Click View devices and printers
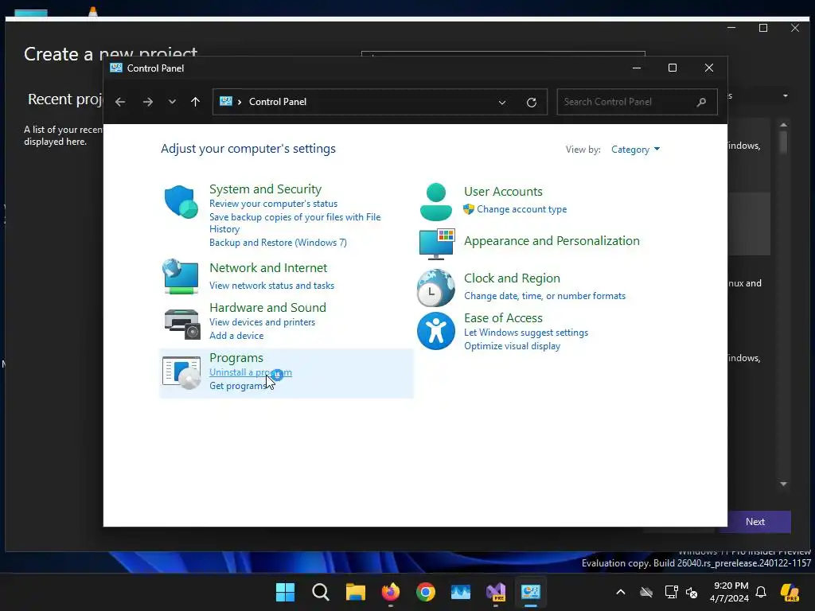This screenshot has height=611, width=815. click(262, 322)
